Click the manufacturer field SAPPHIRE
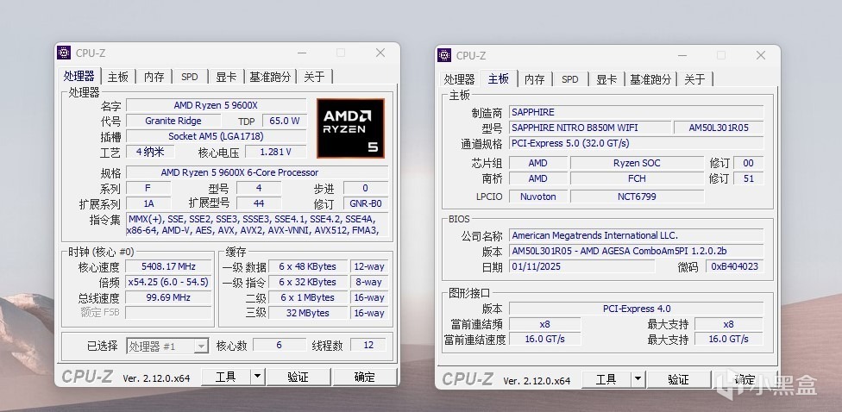 tap(636, 112)
